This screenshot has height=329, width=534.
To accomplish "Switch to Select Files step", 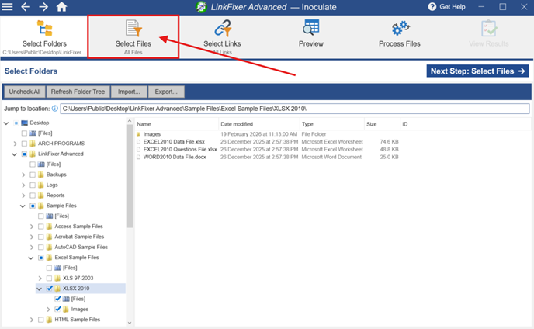I will point(133,36).
